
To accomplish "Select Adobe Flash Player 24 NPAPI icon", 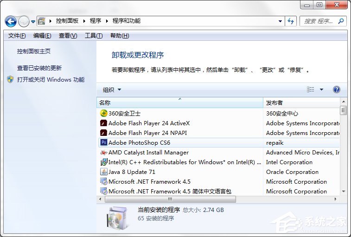I will [103, 133].
